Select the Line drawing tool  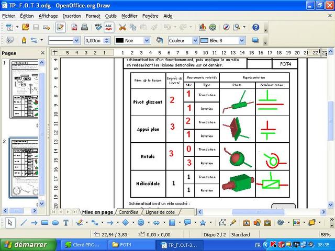pyautogui.click(x=24, y=223)
